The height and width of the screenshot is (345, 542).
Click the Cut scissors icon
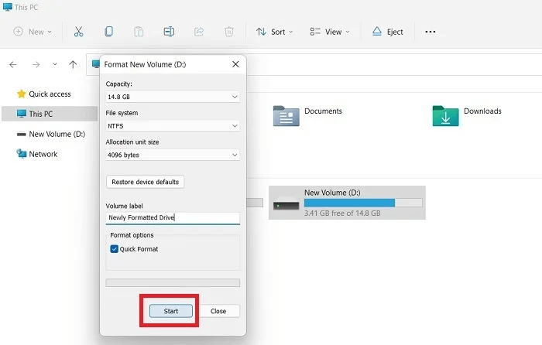click(x=78, y=32)
